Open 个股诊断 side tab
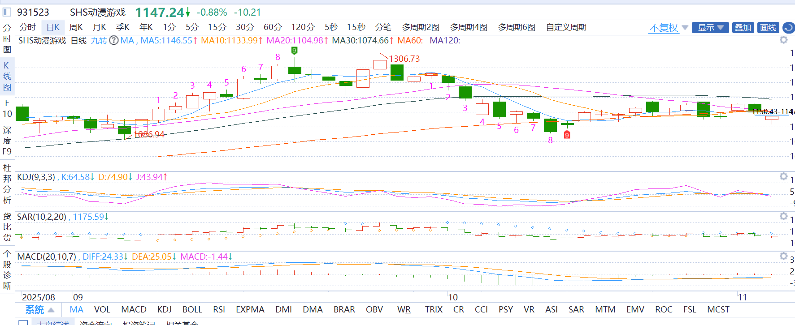The image size is (795, 325). coord(7,269)
